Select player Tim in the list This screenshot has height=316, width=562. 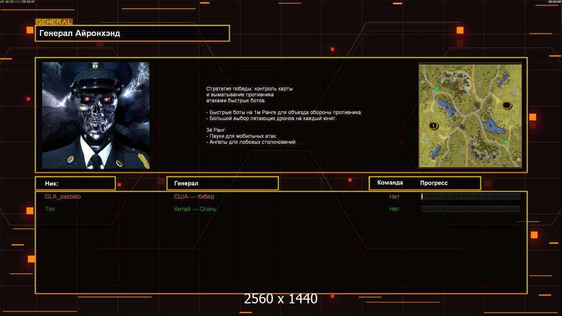tap(50, 209)
